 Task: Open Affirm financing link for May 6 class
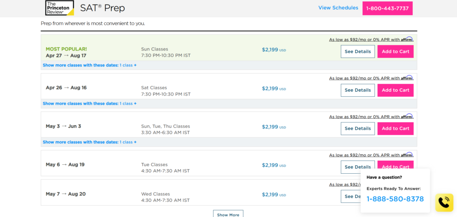pyautogui.click(x=371, y=155)
